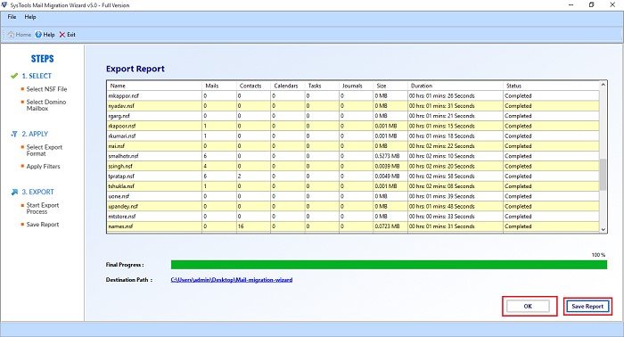Select the rgarg.nsf row
Image resolution: width=624 pixels, height=337 pixels.
pyautogui.click(x=353, y=116)
